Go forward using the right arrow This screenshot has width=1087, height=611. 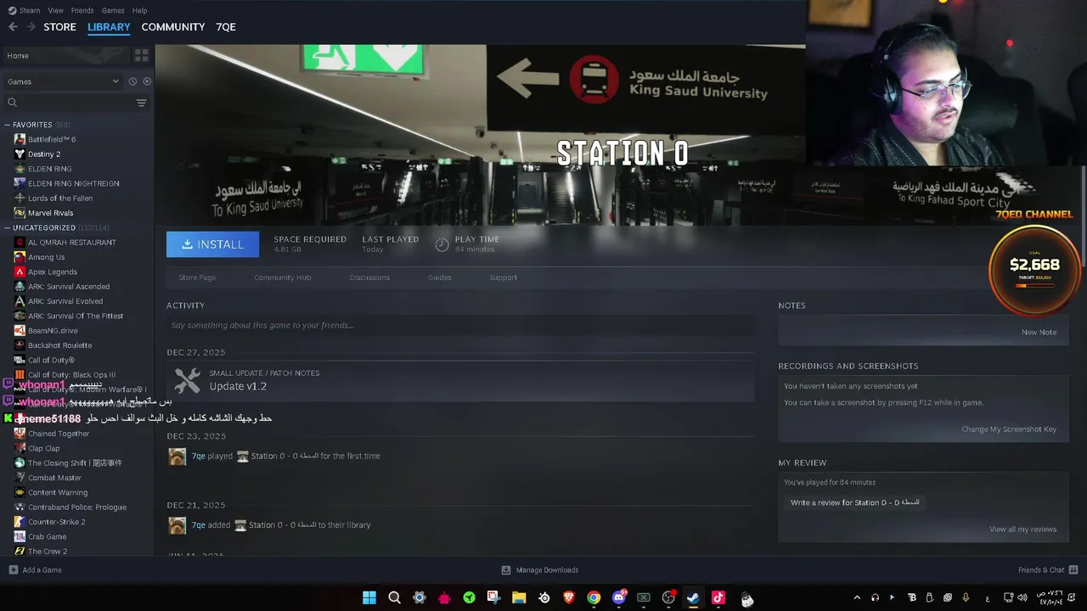pos(31,27)
